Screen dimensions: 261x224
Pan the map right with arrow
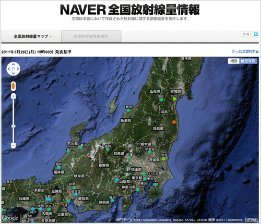click(x=18, y=69)
